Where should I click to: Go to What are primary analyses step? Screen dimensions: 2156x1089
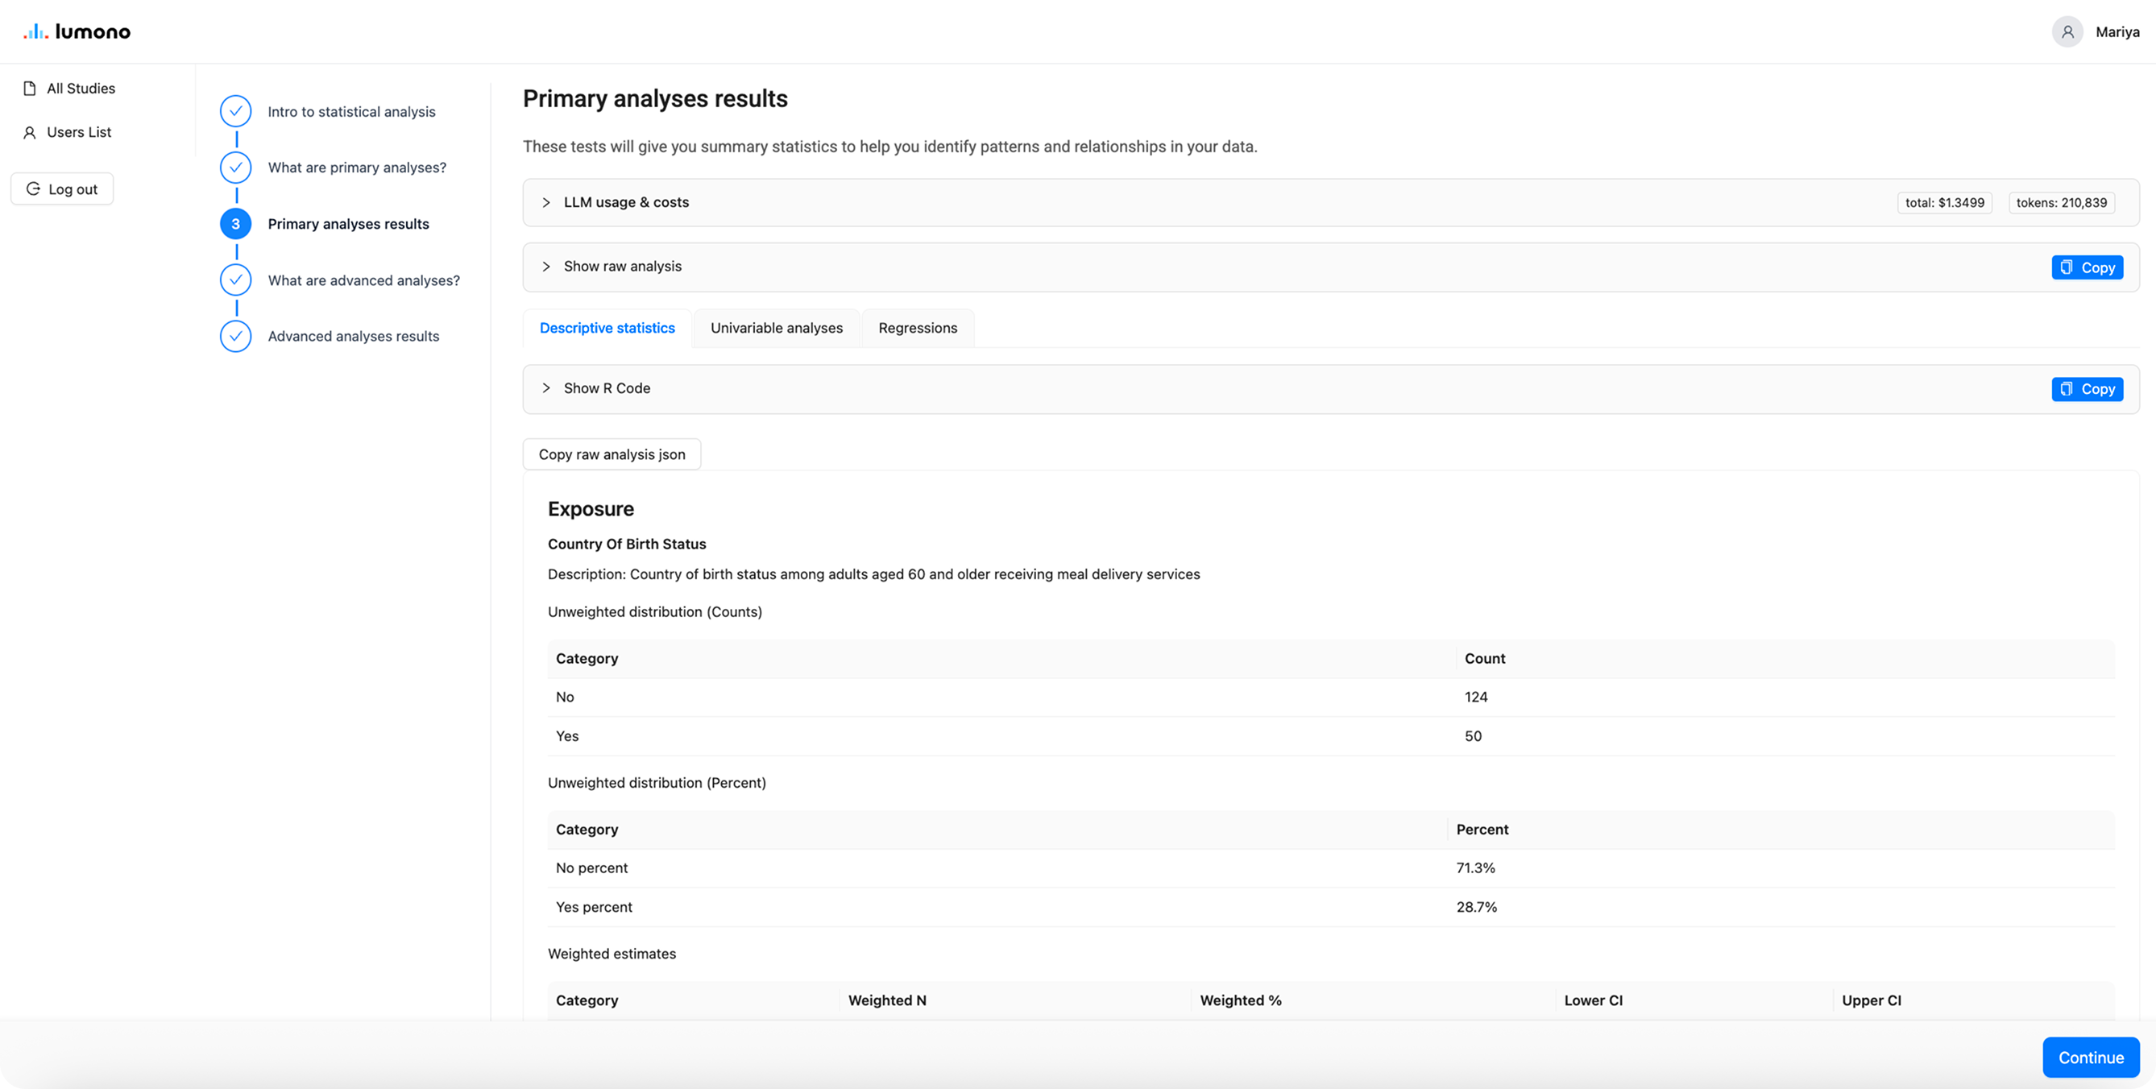point(357,168)
